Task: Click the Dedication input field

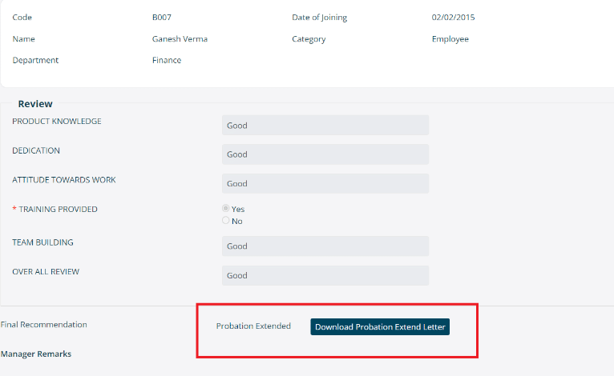Action: point(325,154)
